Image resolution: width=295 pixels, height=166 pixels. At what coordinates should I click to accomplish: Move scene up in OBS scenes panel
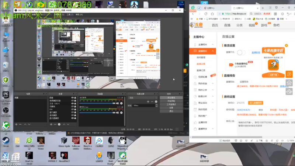tap(25, 124)
